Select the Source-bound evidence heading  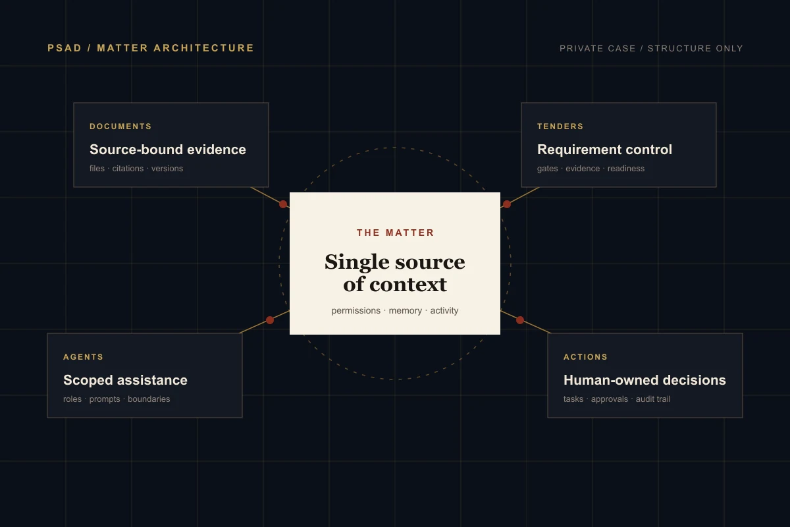[168, 150]
